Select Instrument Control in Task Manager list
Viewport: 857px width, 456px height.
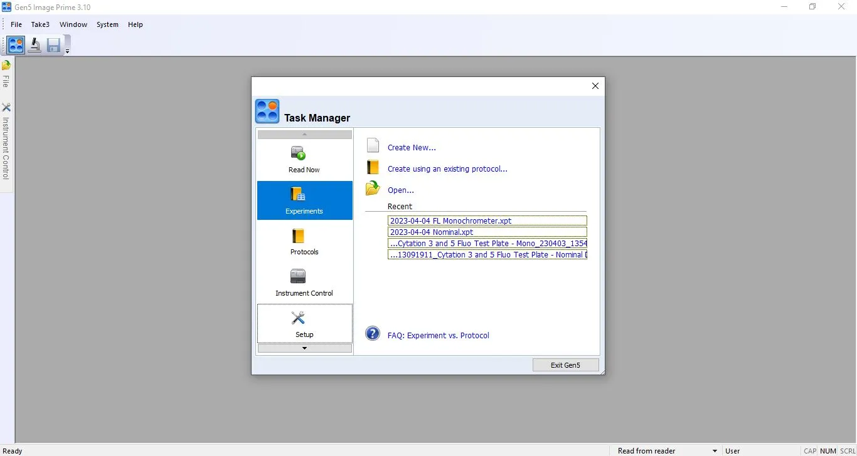(304, 283)
